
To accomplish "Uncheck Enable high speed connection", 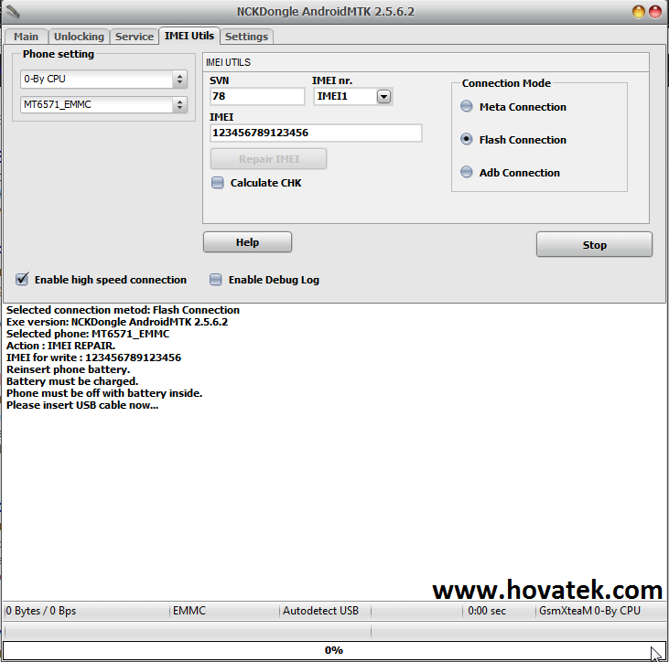I will pyautogui.click(x=22, y=280).
